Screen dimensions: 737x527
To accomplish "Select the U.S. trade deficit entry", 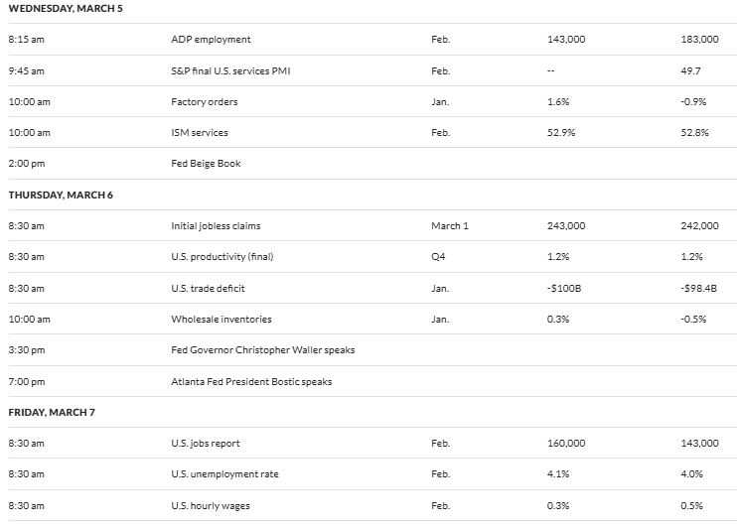I will pyautogui.click(x=209, y=288).
